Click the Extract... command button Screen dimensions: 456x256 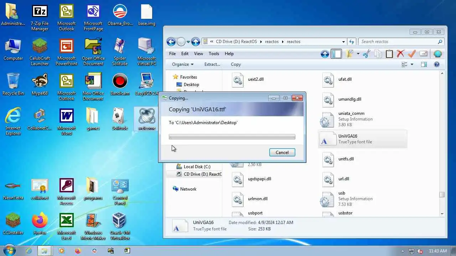pos(212,64)
